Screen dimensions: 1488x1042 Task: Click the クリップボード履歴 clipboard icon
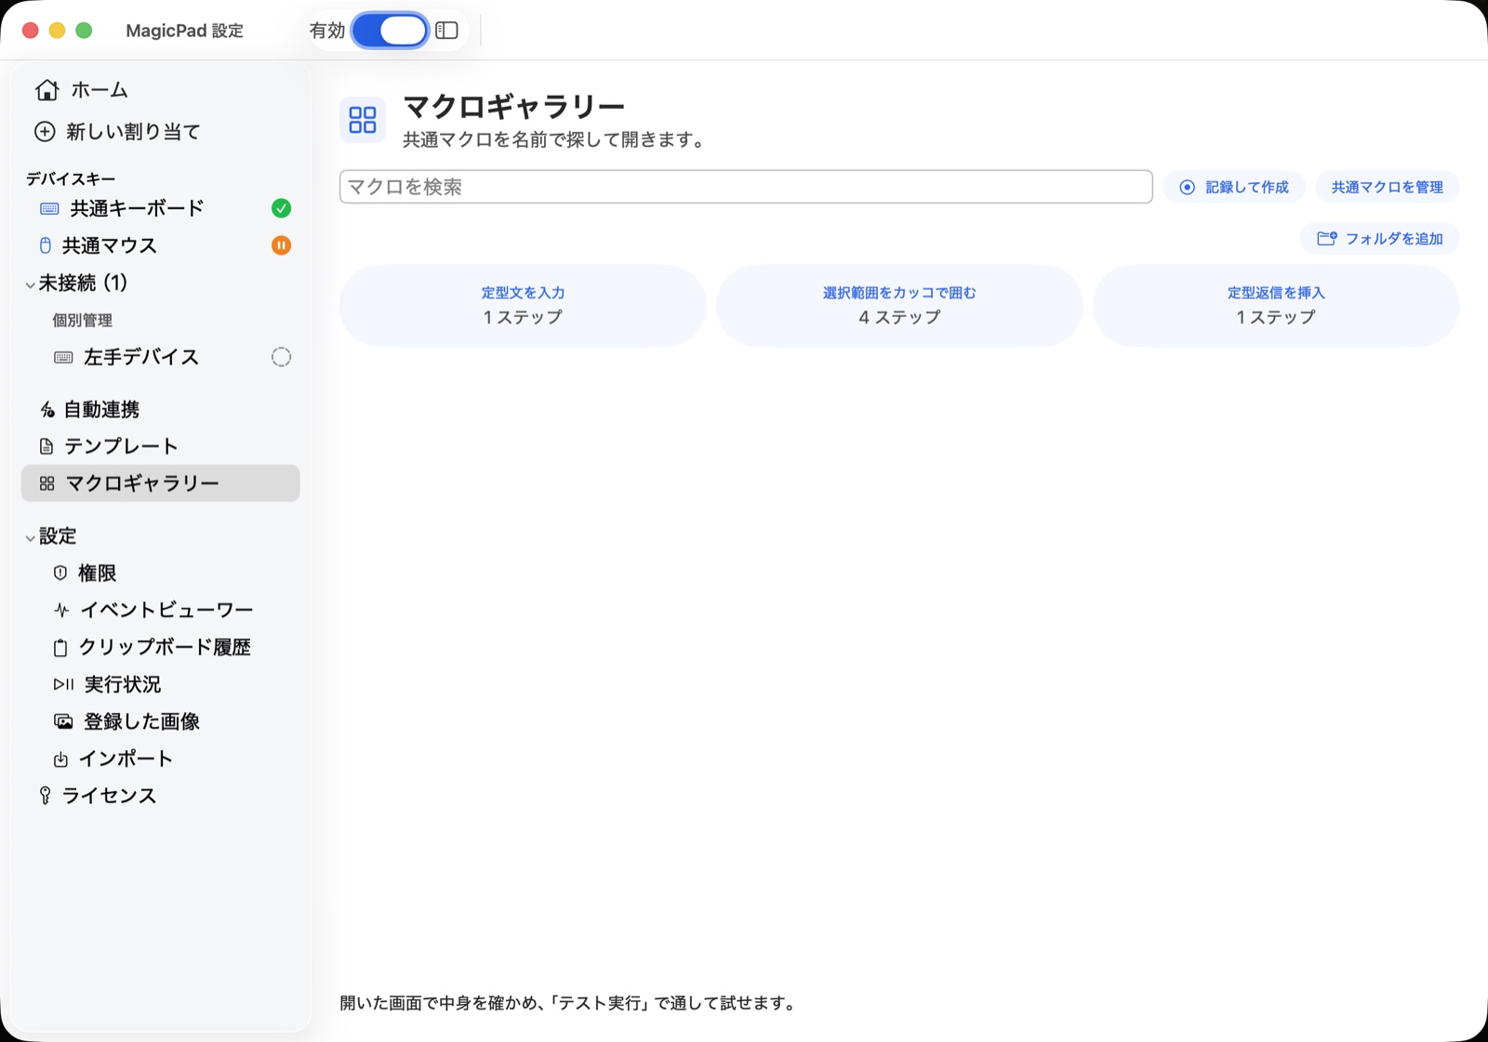point(60,648)
